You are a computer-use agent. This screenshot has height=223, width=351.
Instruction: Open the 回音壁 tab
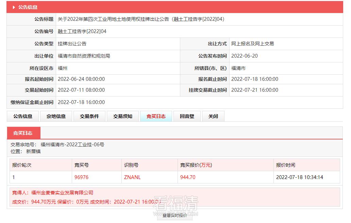click(x=187, y=116)
